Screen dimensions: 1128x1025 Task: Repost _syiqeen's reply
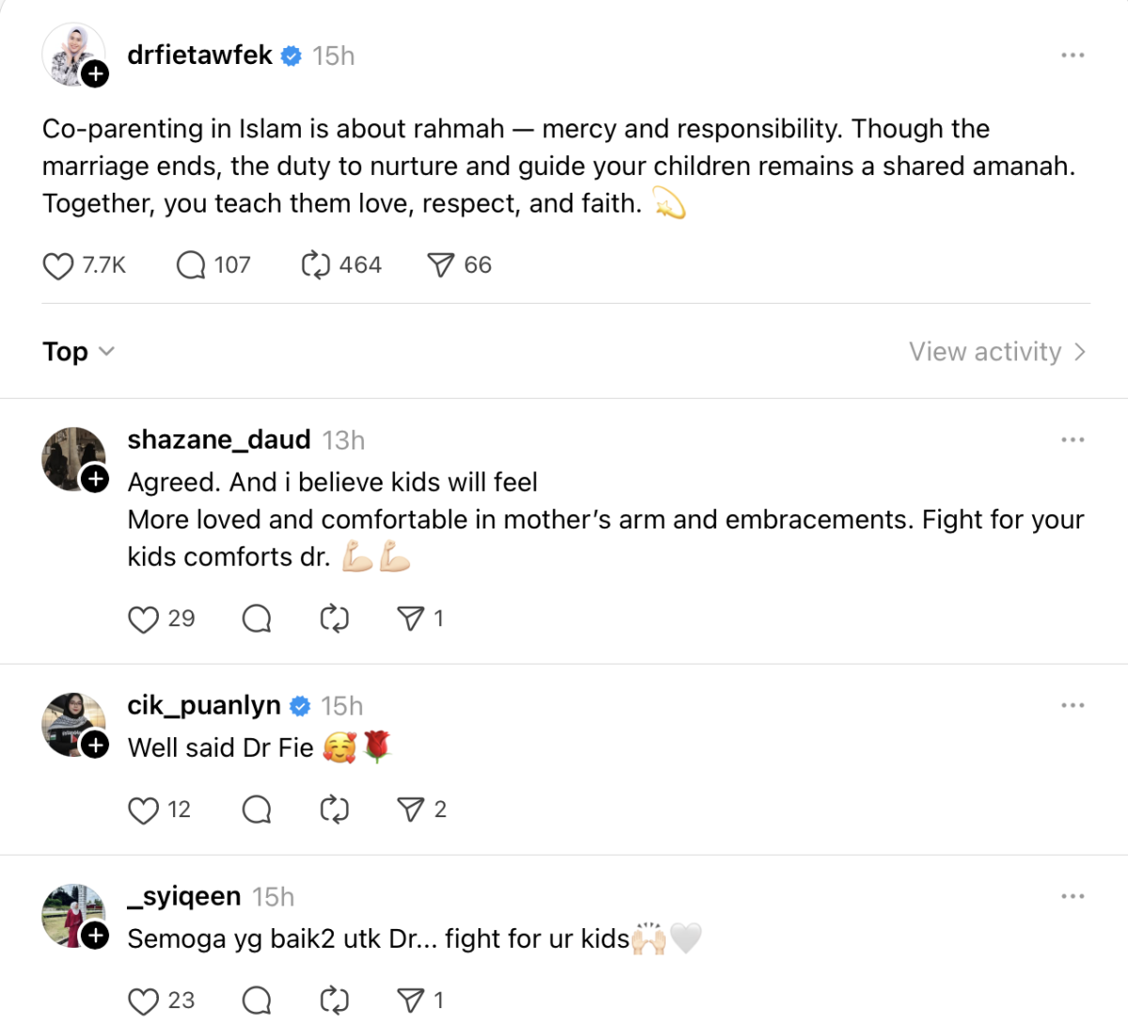coord(335,1001)
